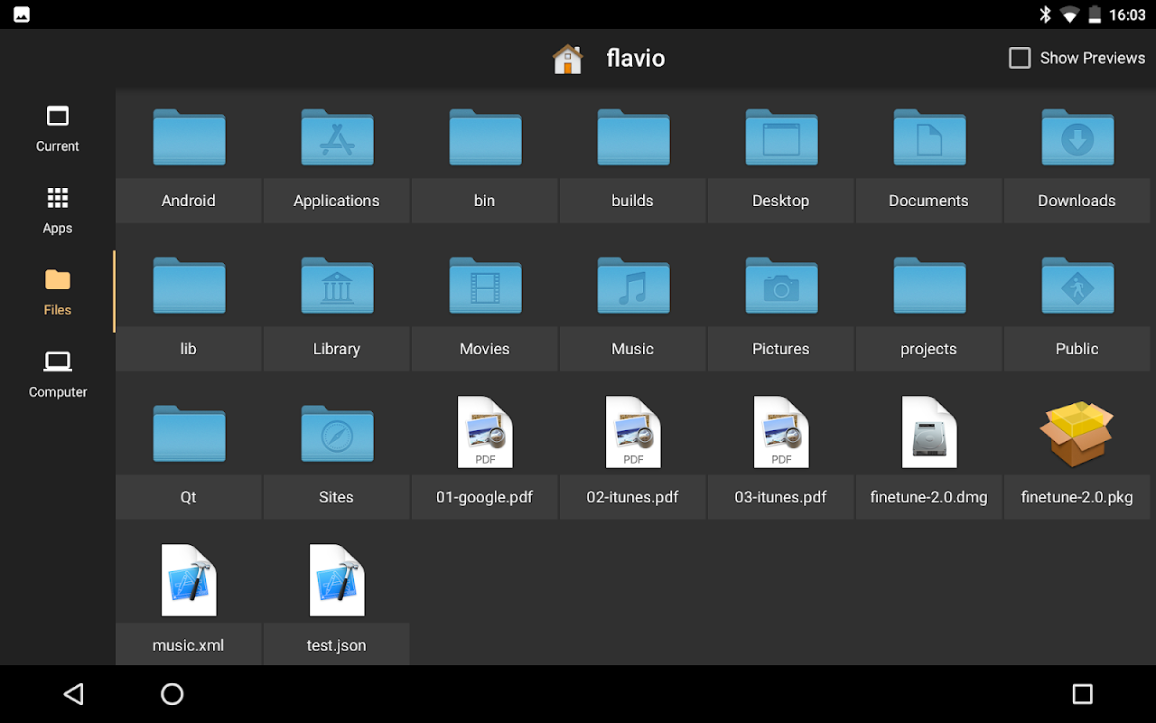This screenshot has height=723, width=1156.
Task: Open the Movies folder icon
Action: click(485, 286)
